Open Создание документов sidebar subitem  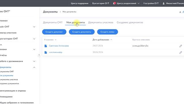(9, 83)
